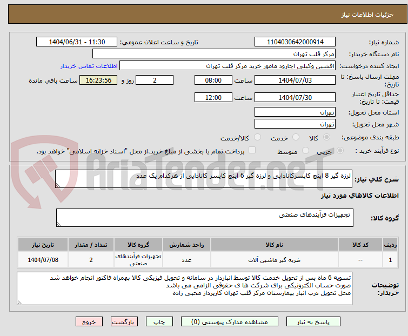The image size is (408, 336).
Task: Click the اطلاعات کالاهای مورد نیاز heading
Action: click(x=359, y=196)
